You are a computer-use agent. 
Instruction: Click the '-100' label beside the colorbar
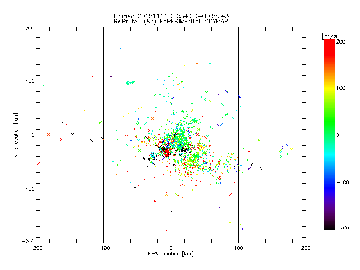[x=342, y=182]
